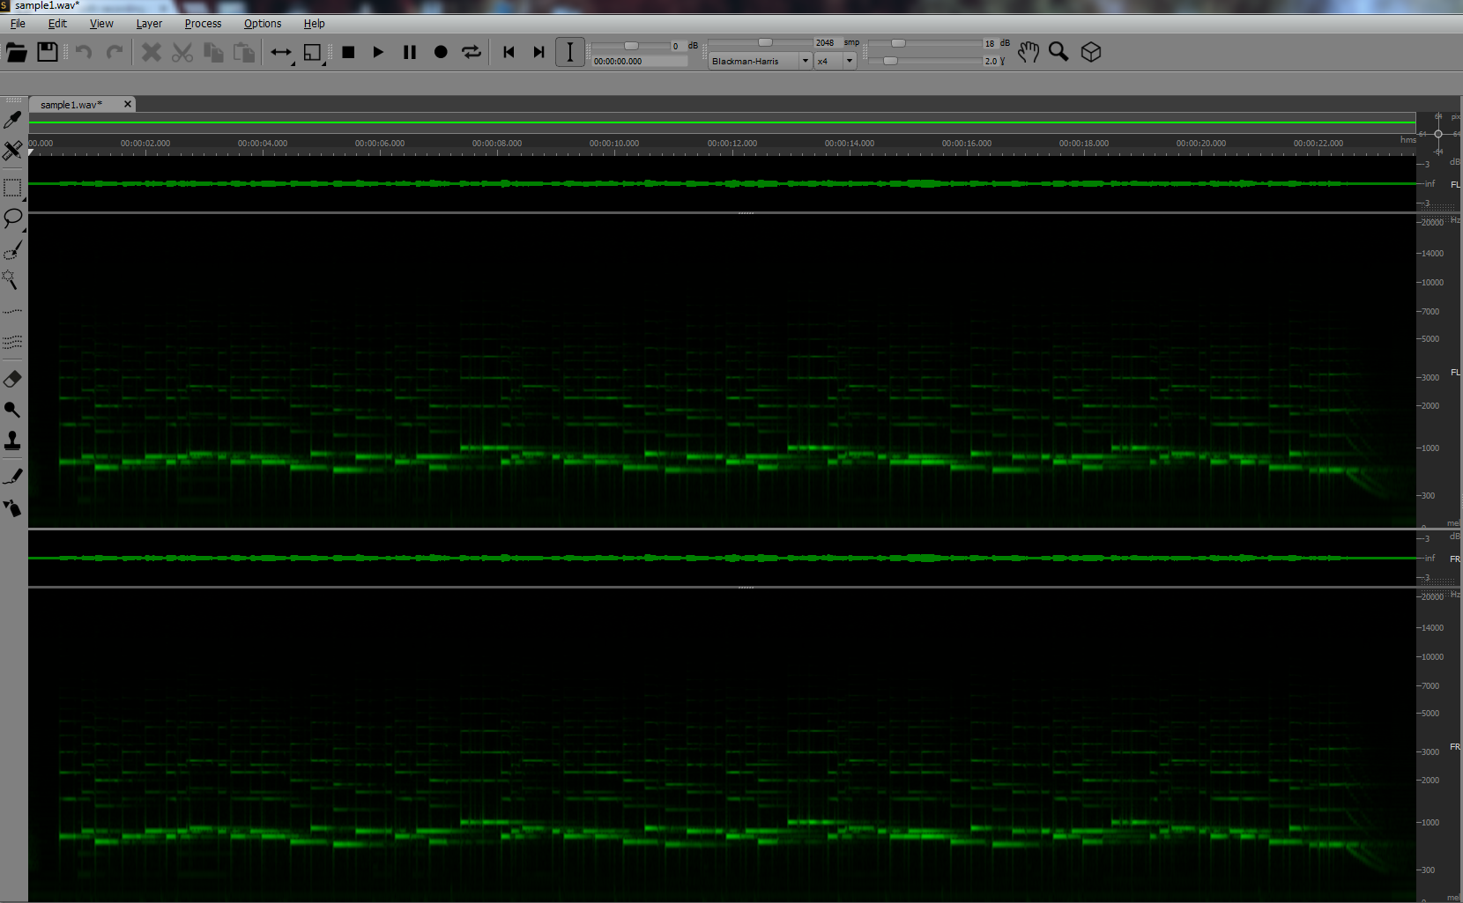Delete the selection with the X icon

pyautogui.click(x=152, y=53)
